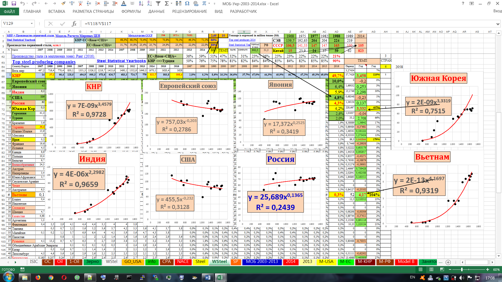The width and height of the screenshot is (502, 282).
Task: Click the new sheet plus button
Action: point(448,262)
